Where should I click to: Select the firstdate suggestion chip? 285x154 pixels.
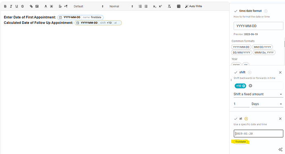[240, 142]
